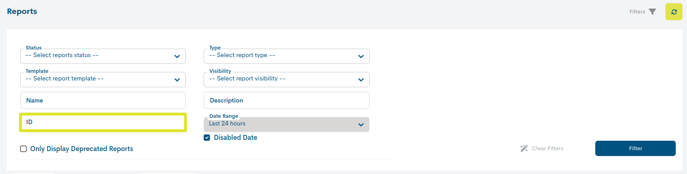Refresh the reports list with yellow icon
This screenshot has width=687, height=174.
pos(674,12)
